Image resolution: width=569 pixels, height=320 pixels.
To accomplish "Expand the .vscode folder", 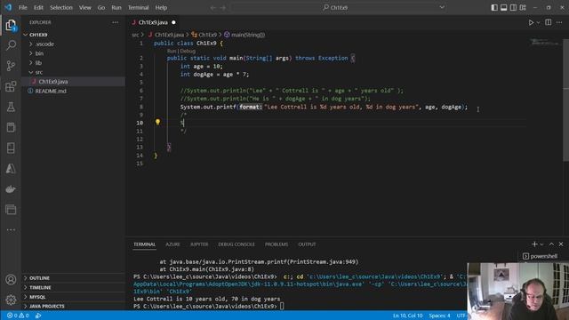I will 44,44.
